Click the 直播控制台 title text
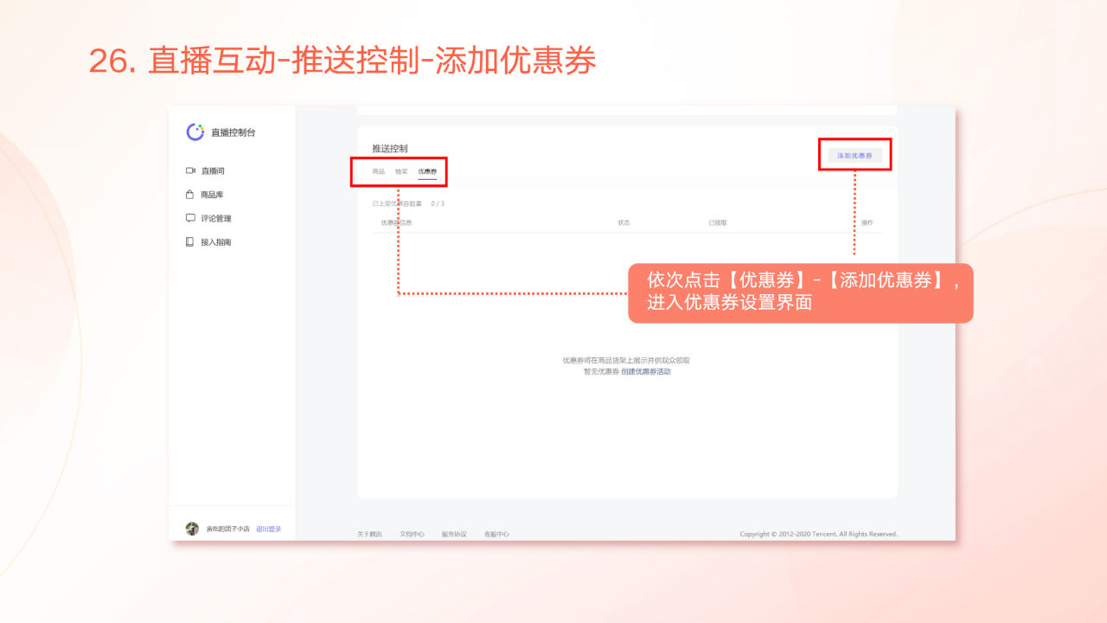Image resolution: width=1107 pixels, height=623 pixels. (234, 132)
